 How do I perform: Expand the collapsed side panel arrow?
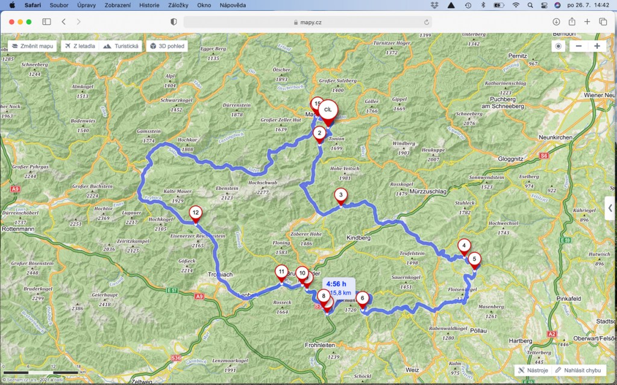tap(610, 208)
